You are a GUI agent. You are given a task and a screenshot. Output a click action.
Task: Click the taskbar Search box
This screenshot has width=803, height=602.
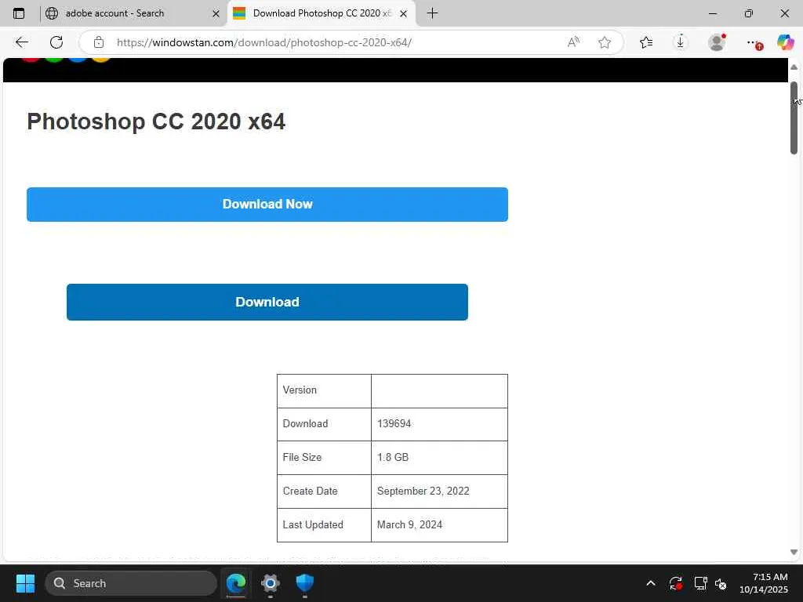pyautogui.click(x=131, y=583)
